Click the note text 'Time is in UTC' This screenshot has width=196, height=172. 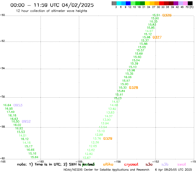click(x=48, y=164)
